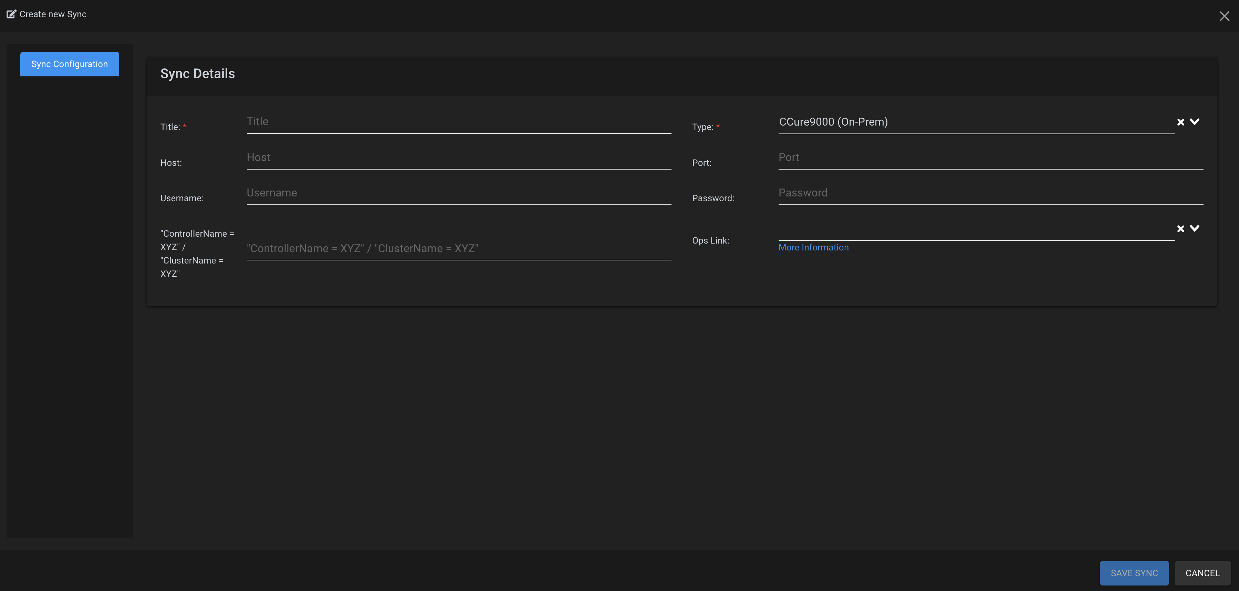Screen dimensions: 1239x591
Task: Focus the Password input field
Action: tap(991, 193)
